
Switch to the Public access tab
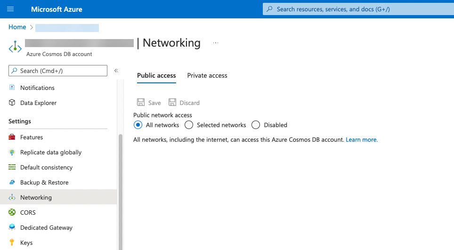(156, 75)
